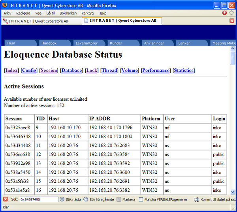
Task: Toggle Matcha VERSALER/gemener checkbox
Action: tap(141, 199)
